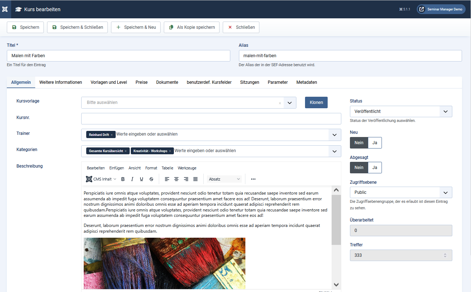The width and height of the screenshot is (471, 292).
Task: Expand the Zugriffsebene dropdown
Action: pyautogui.click(x=401, y=192)
